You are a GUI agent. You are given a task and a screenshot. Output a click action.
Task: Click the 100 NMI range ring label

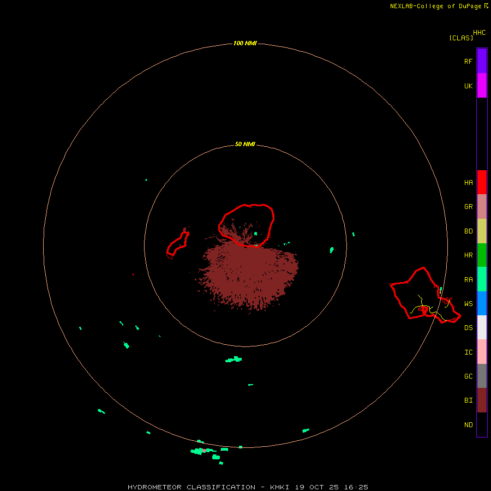point(245,43)
